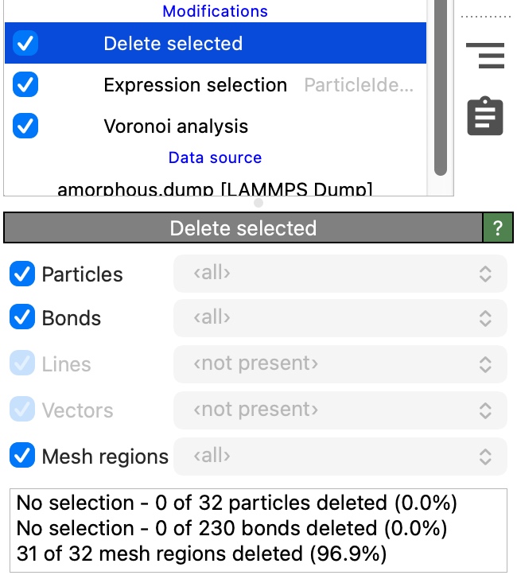Click the clipboard icon in the sidebar
This screenshot has height=579, width=517.
click(x=484, y=117)
